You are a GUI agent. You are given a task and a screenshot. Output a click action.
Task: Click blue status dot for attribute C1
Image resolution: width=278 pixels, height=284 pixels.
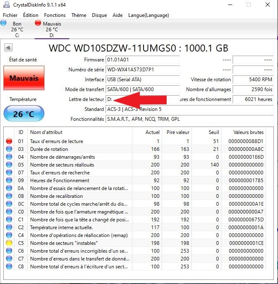click(9, 219)
